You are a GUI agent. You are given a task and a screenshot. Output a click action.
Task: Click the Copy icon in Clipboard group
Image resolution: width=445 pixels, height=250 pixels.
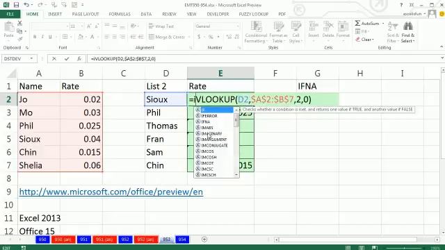(19, 31)
